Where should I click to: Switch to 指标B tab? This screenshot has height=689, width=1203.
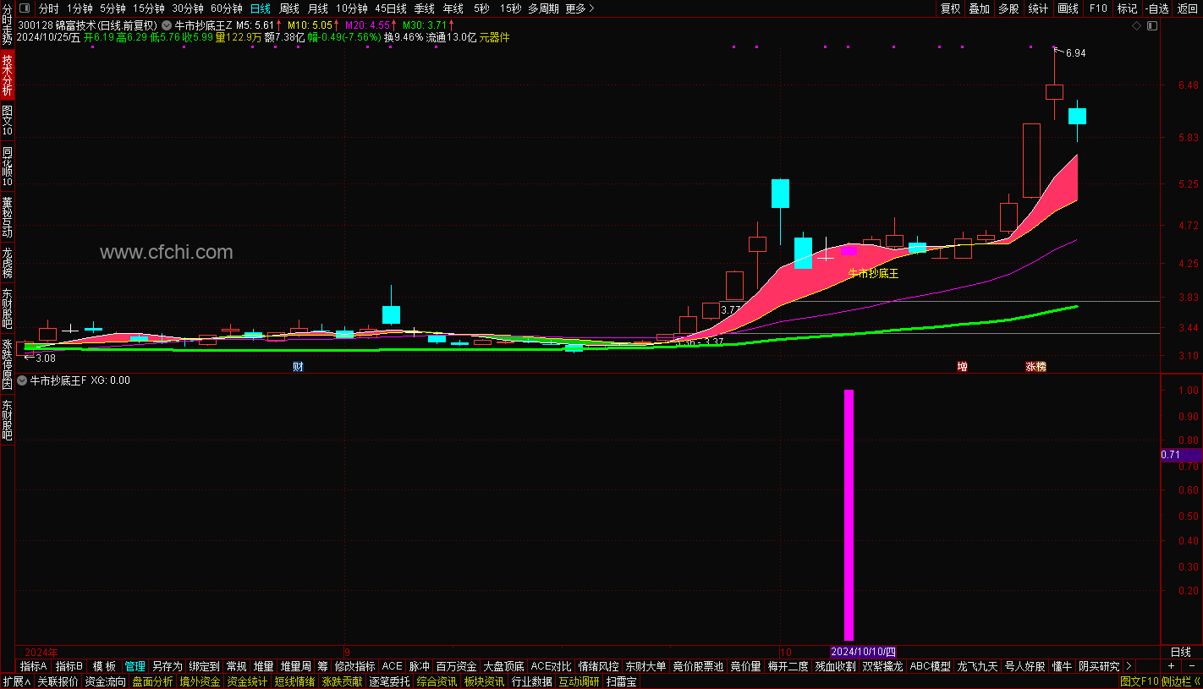69,666
